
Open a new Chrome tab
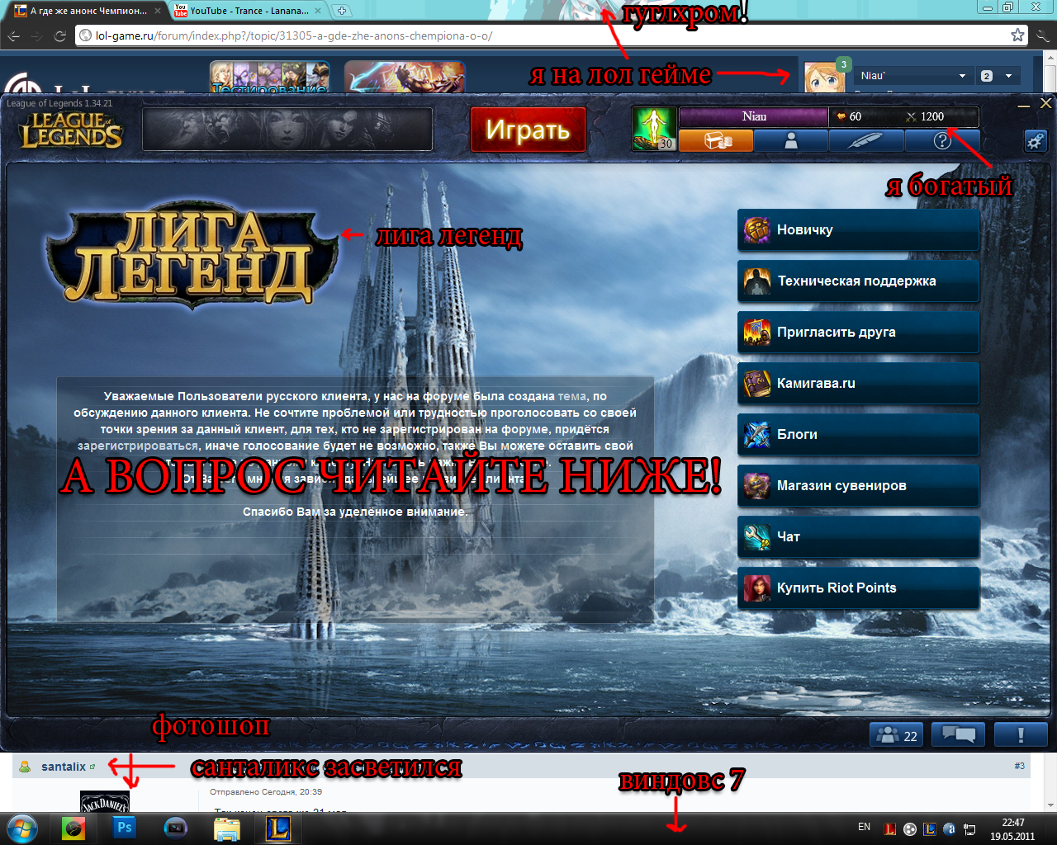coord(341,11)
